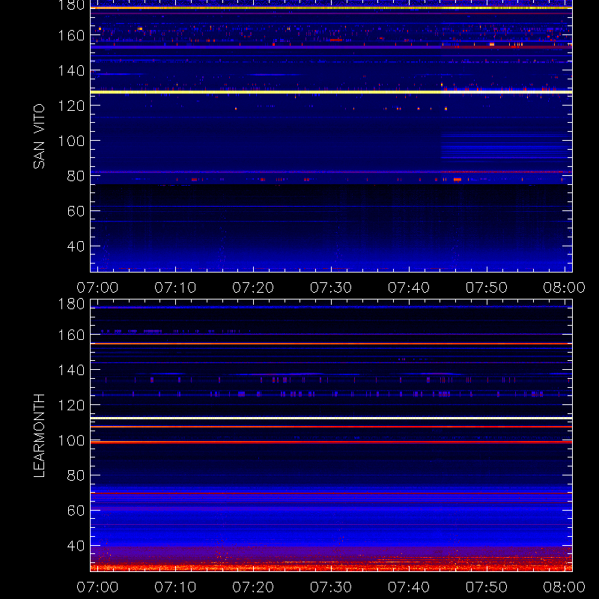Click 07:20 time label under LEARMONTH plot
The width and height of the screenshot is (599, 599).
(253, 587)
